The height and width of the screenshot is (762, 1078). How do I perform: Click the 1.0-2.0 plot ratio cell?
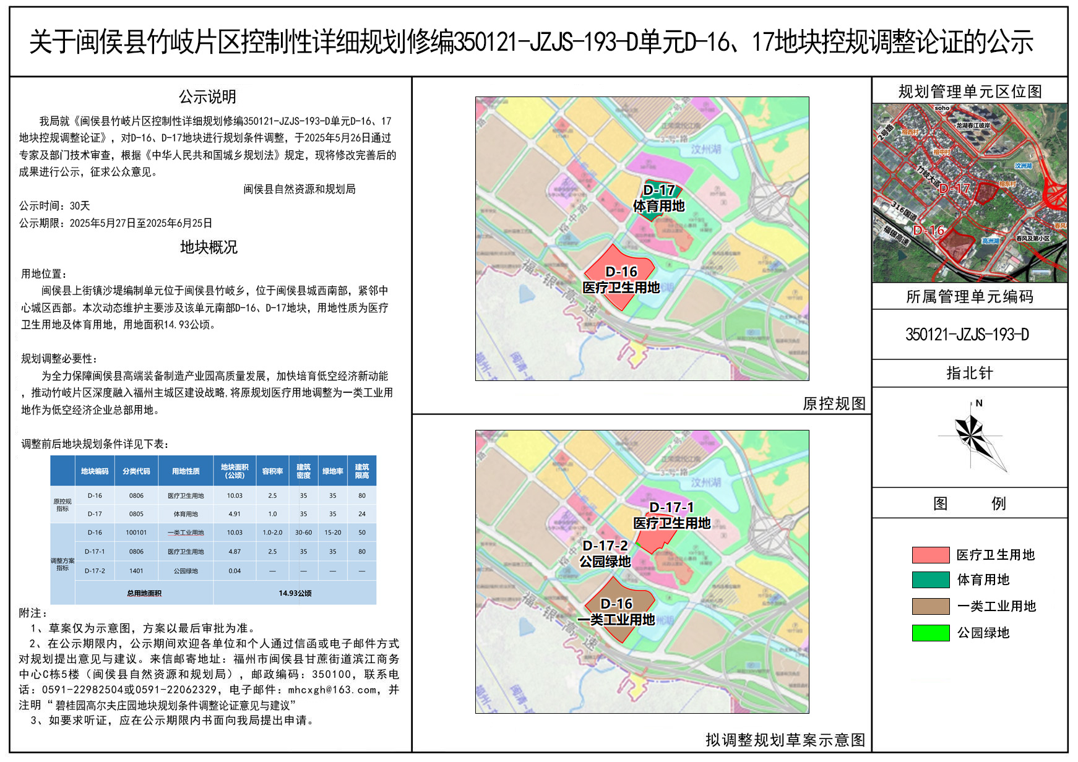tap(272, 533)
